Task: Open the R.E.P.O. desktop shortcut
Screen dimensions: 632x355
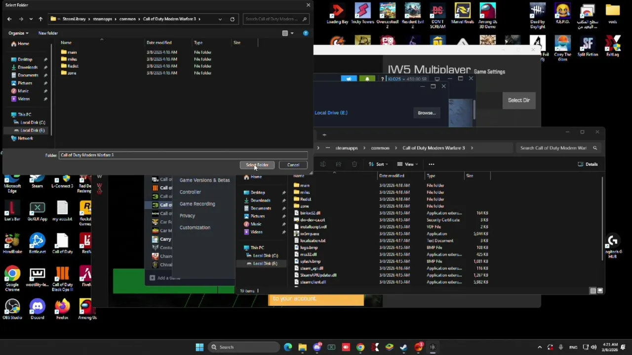Action: (562, 14)
